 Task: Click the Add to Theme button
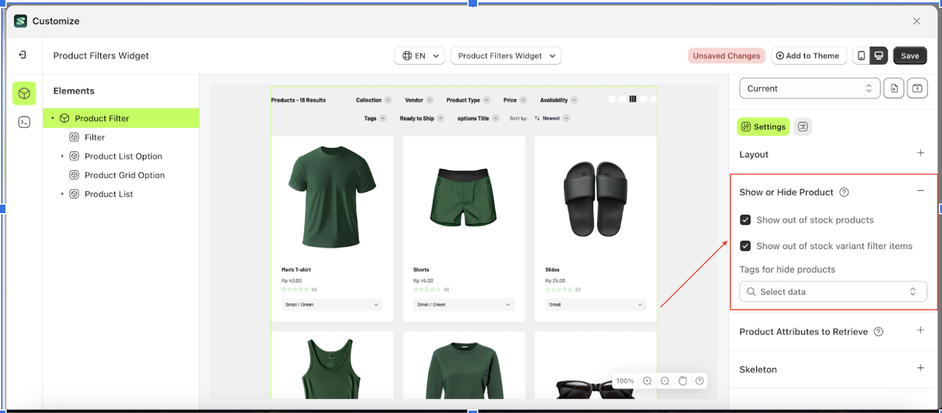(x=808, y=56)
